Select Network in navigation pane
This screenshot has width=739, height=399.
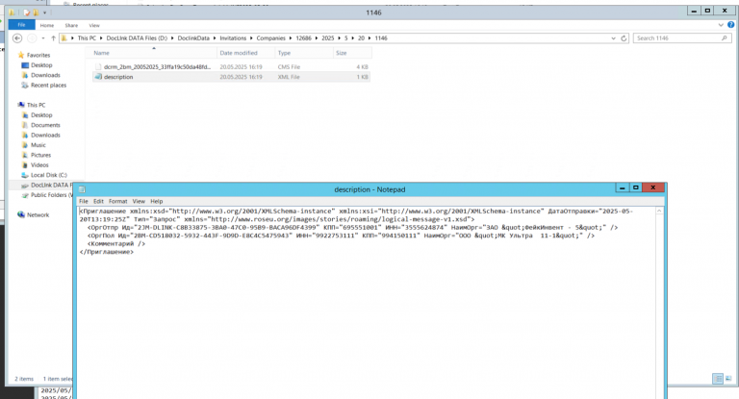[38, 214]
